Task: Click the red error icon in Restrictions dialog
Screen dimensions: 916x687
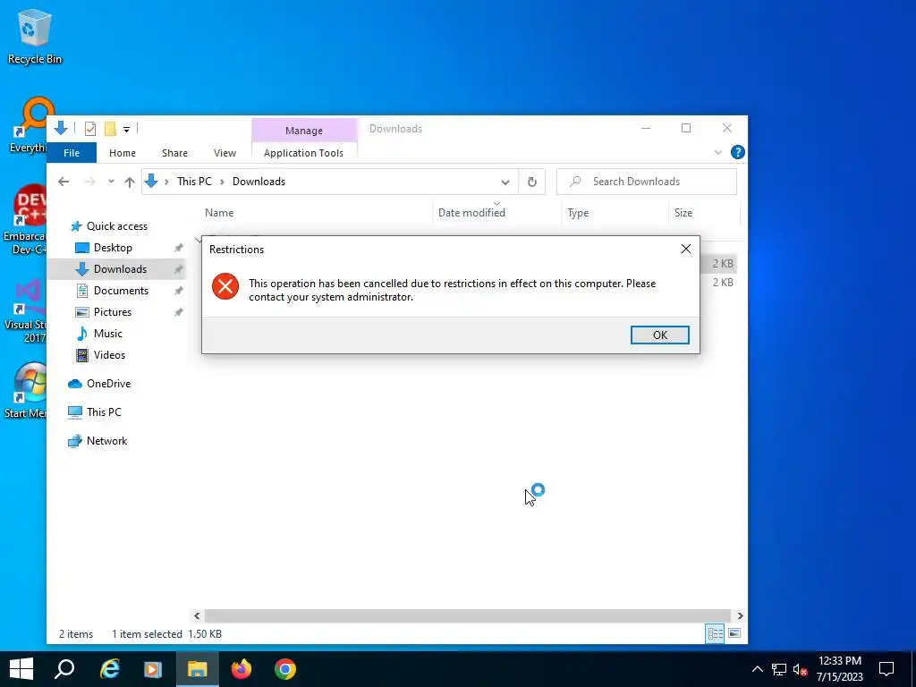Action: click(225, 286)
